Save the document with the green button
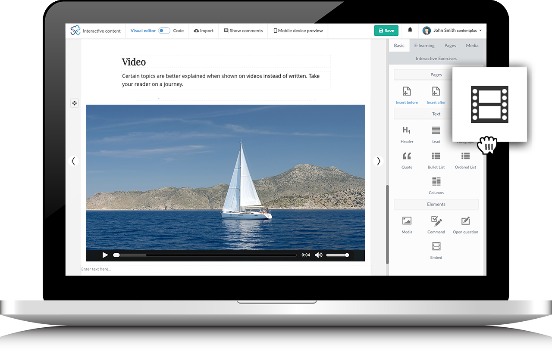 (x=386, y=31)
